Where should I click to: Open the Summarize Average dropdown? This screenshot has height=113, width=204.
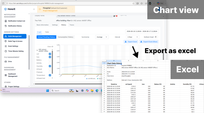(102, 37)
